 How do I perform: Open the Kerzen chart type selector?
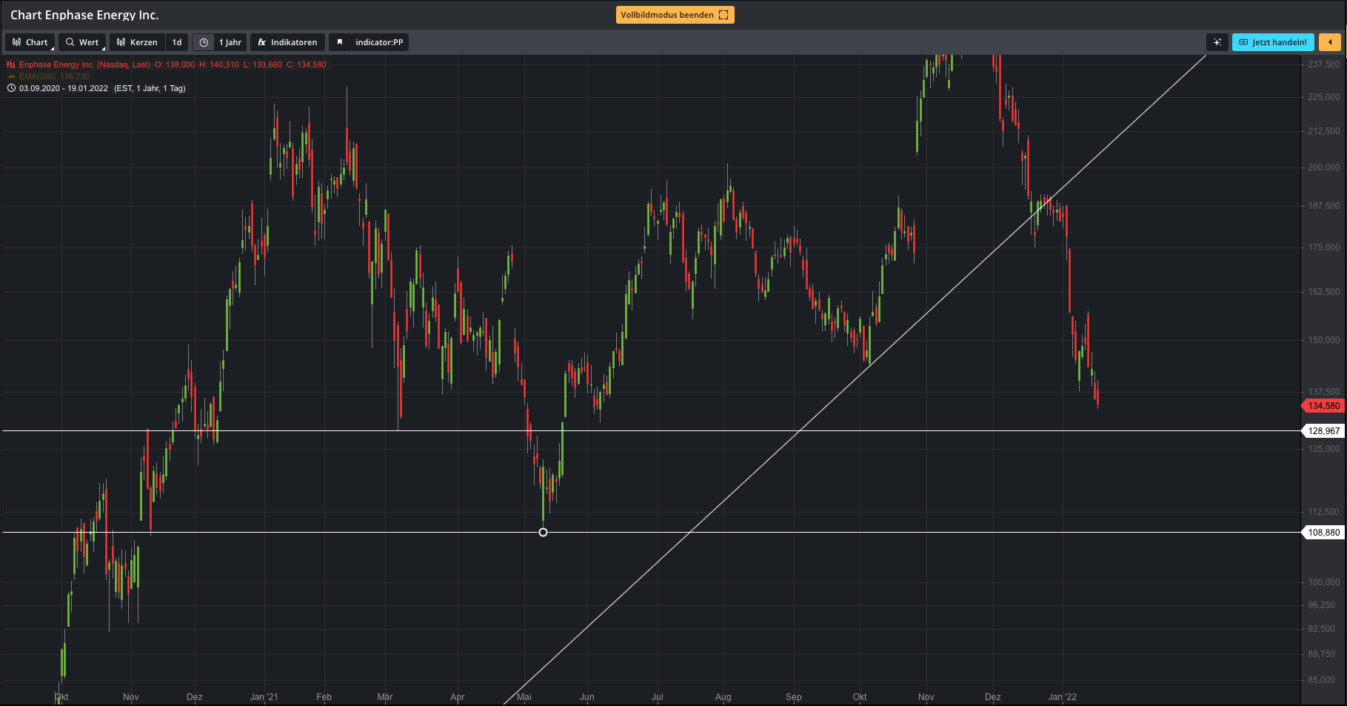137,42
